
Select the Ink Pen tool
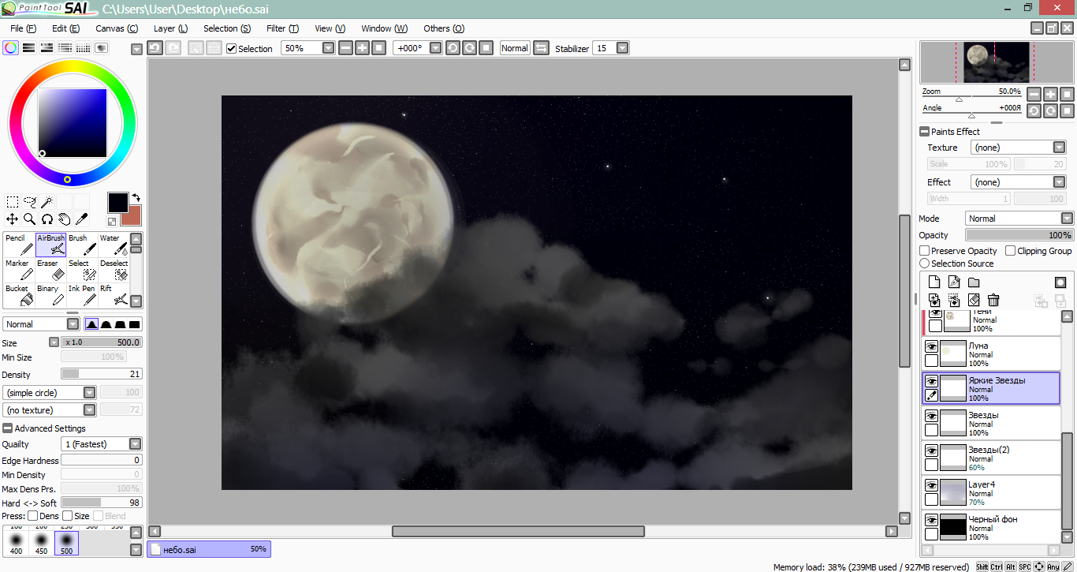pyautogui.click(x=82, y=295)
